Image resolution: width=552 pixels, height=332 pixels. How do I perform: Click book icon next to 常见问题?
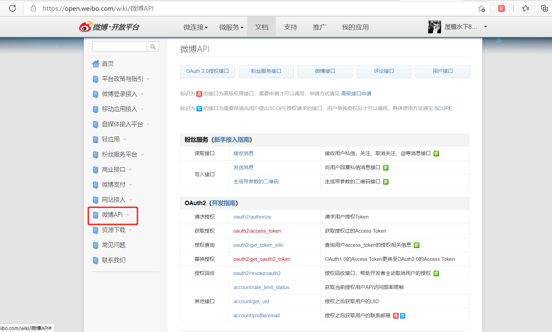pyautogui.click(x=96, y=245)
